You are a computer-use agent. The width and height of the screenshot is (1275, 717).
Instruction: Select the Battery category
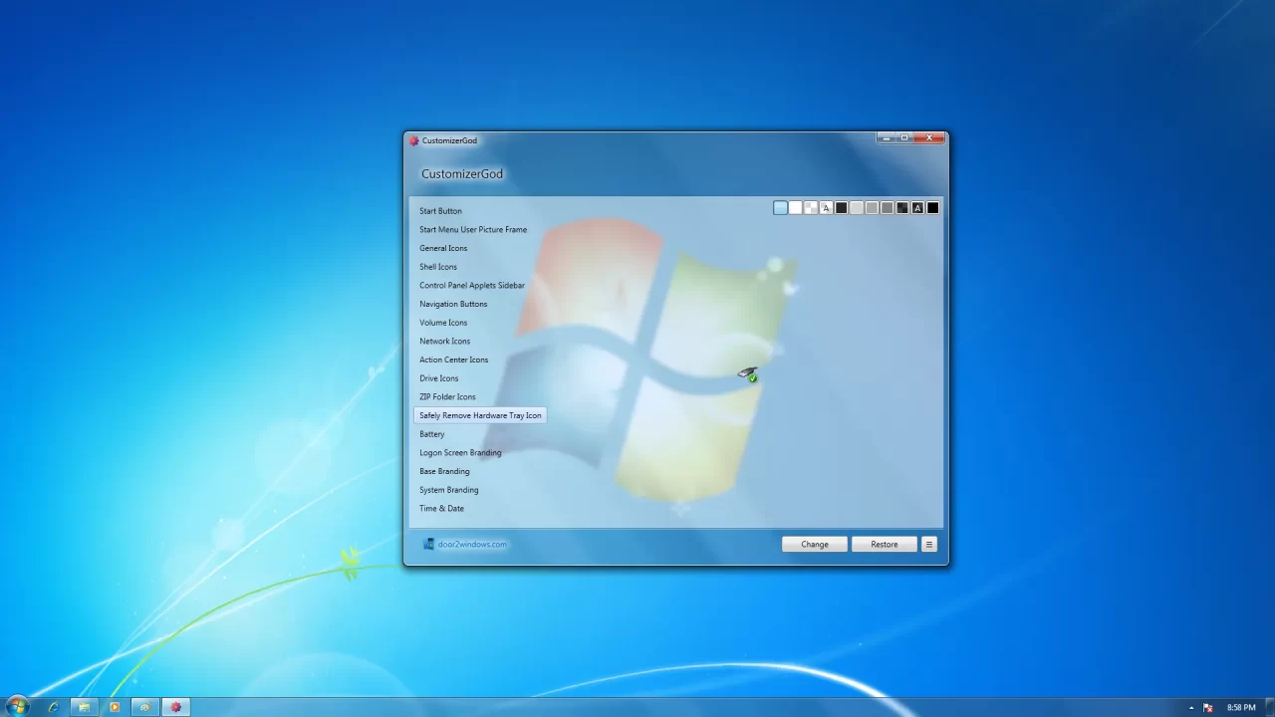(x=431, y=434)
